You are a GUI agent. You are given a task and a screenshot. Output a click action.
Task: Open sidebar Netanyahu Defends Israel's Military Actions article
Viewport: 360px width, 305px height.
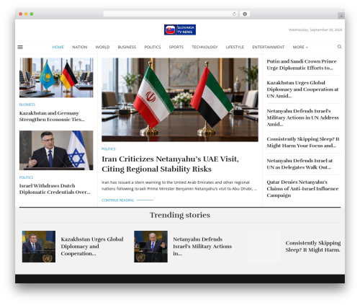pos(302,118)
